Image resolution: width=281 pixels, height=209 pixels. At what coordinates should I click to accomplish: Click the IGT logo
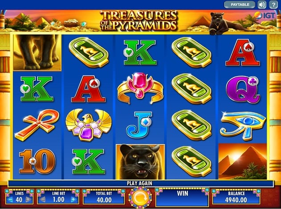coord(264,16)
